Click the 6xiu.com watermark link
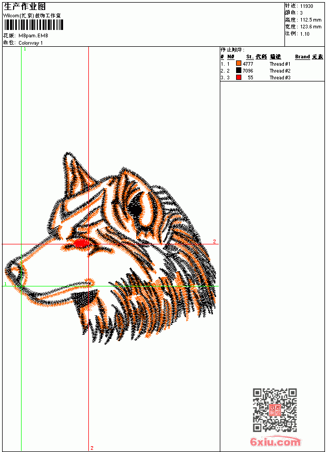 pos(275,441)
